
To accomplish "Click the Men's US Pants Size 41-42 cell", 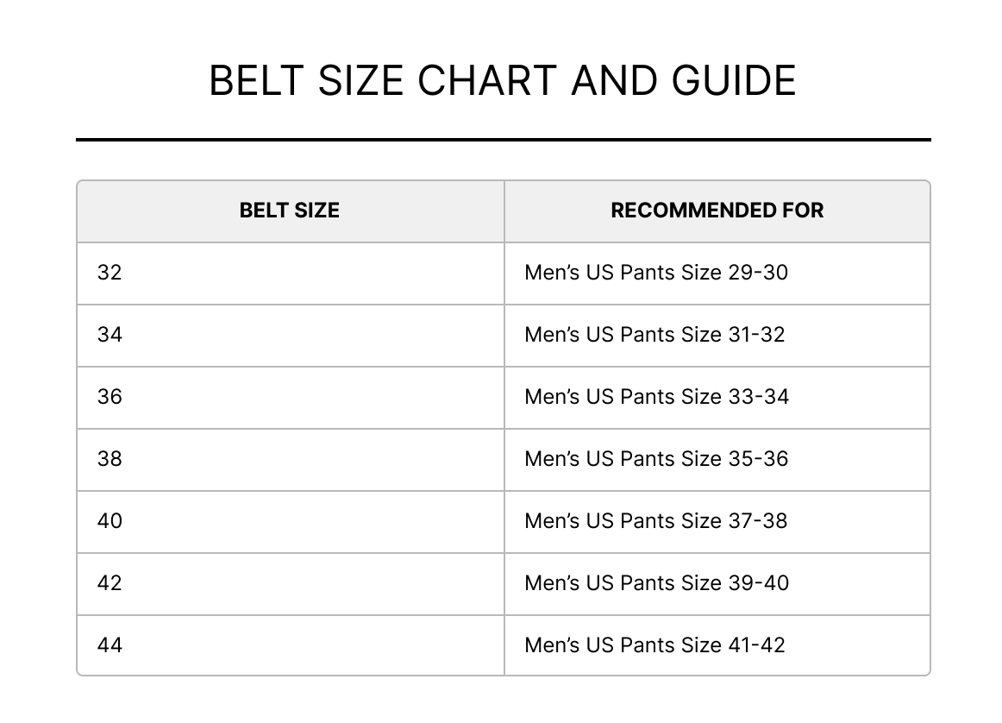I will [654, 645].
